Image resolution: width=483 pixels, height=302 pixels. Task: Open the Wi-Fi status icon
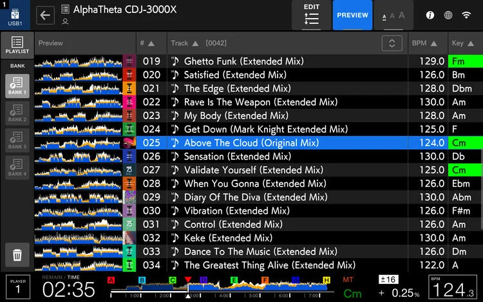(466, 15)
